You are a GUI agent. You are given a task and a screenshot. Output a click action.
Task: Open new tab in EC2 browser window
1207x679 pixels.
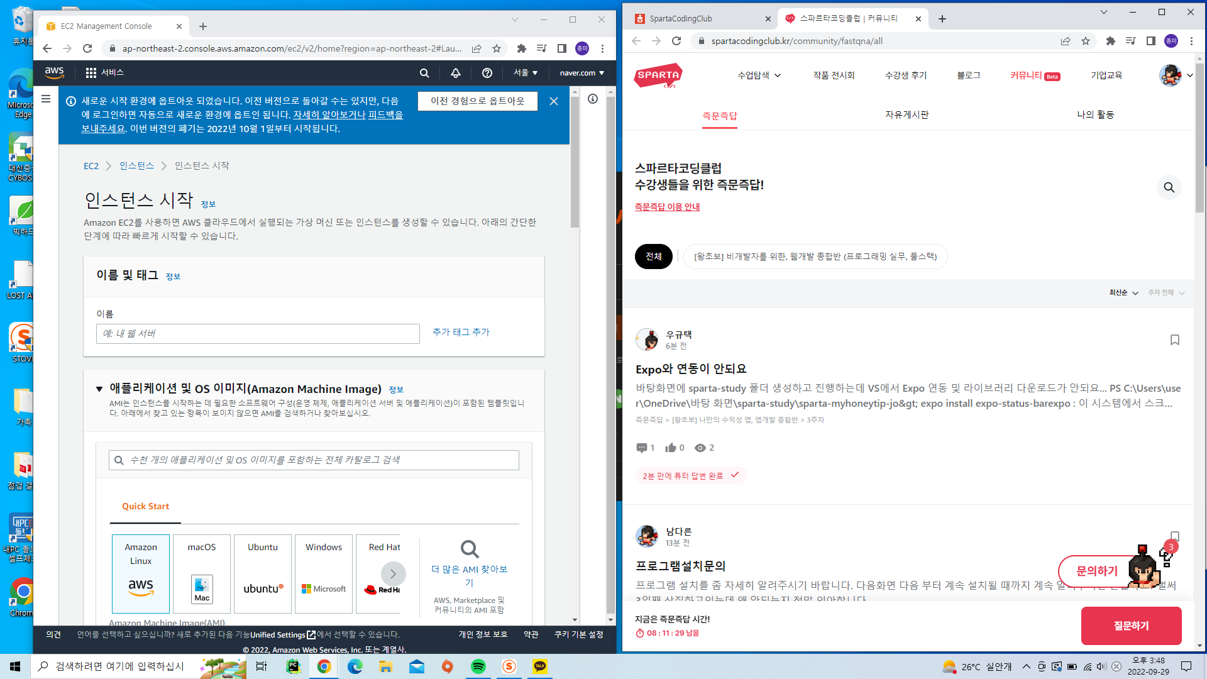[203, 26]
